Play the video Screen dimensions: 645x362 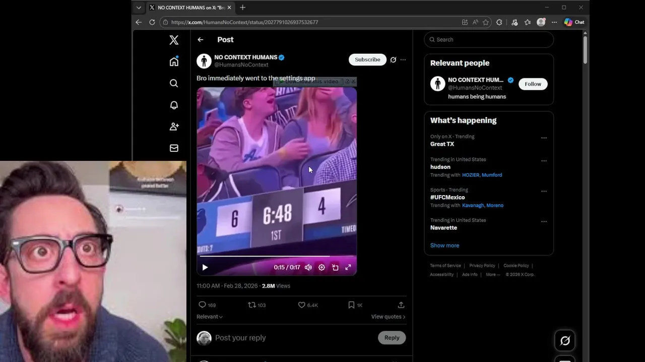click(205, 267)
